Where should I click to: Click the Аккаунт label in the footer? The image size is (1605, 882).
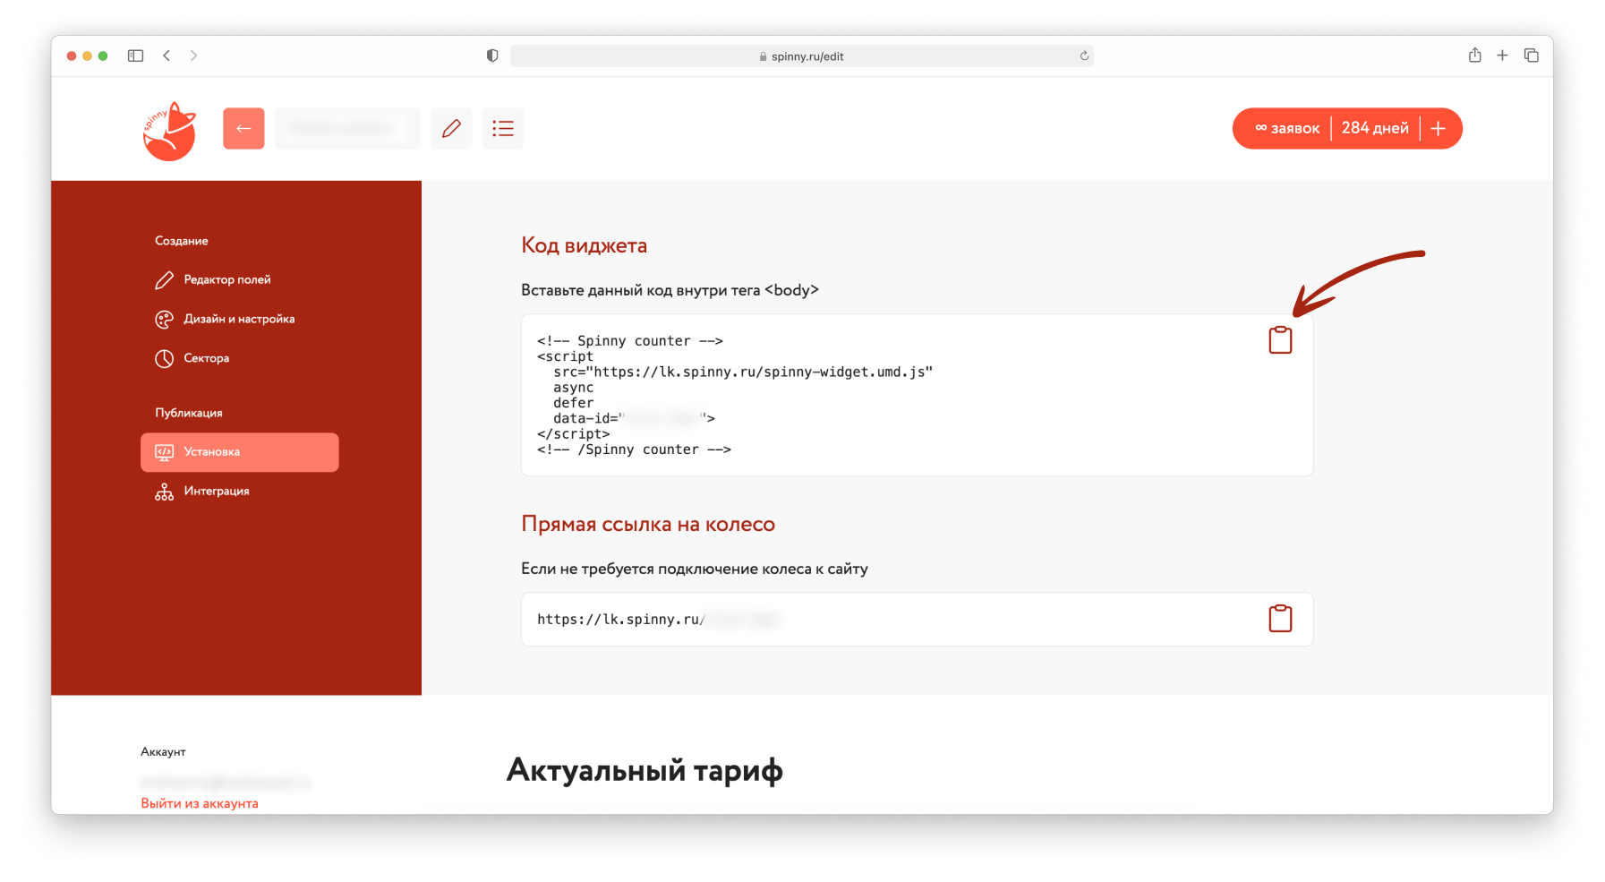163,752
